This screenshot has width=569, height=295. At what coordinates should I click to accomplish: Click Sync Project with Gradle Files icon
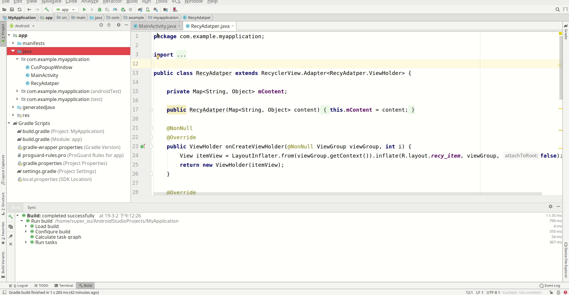click(140, 9)
